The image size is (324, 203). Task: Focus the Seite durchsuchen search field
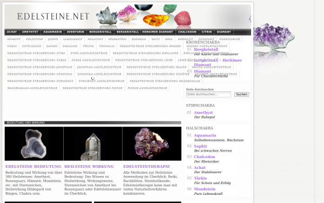click(x=208, y=94)
